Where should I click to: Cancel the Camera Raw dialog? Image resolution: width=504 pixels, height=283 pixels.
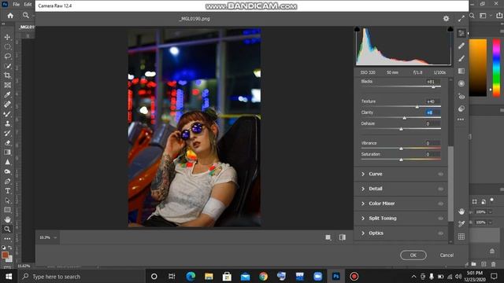click(x=447, y=255)
